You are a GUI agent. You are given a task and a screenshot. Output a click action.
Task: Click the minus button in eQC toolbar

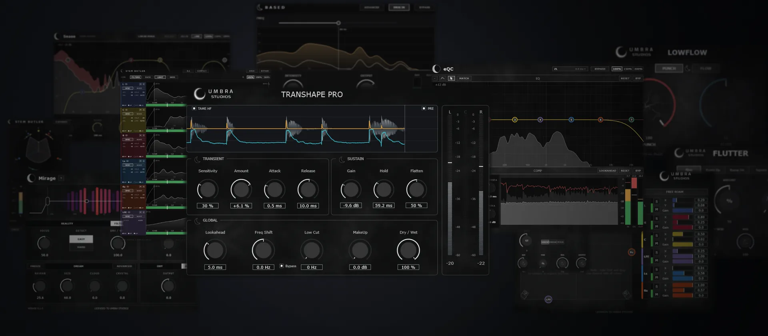click(x=435, y=78)
